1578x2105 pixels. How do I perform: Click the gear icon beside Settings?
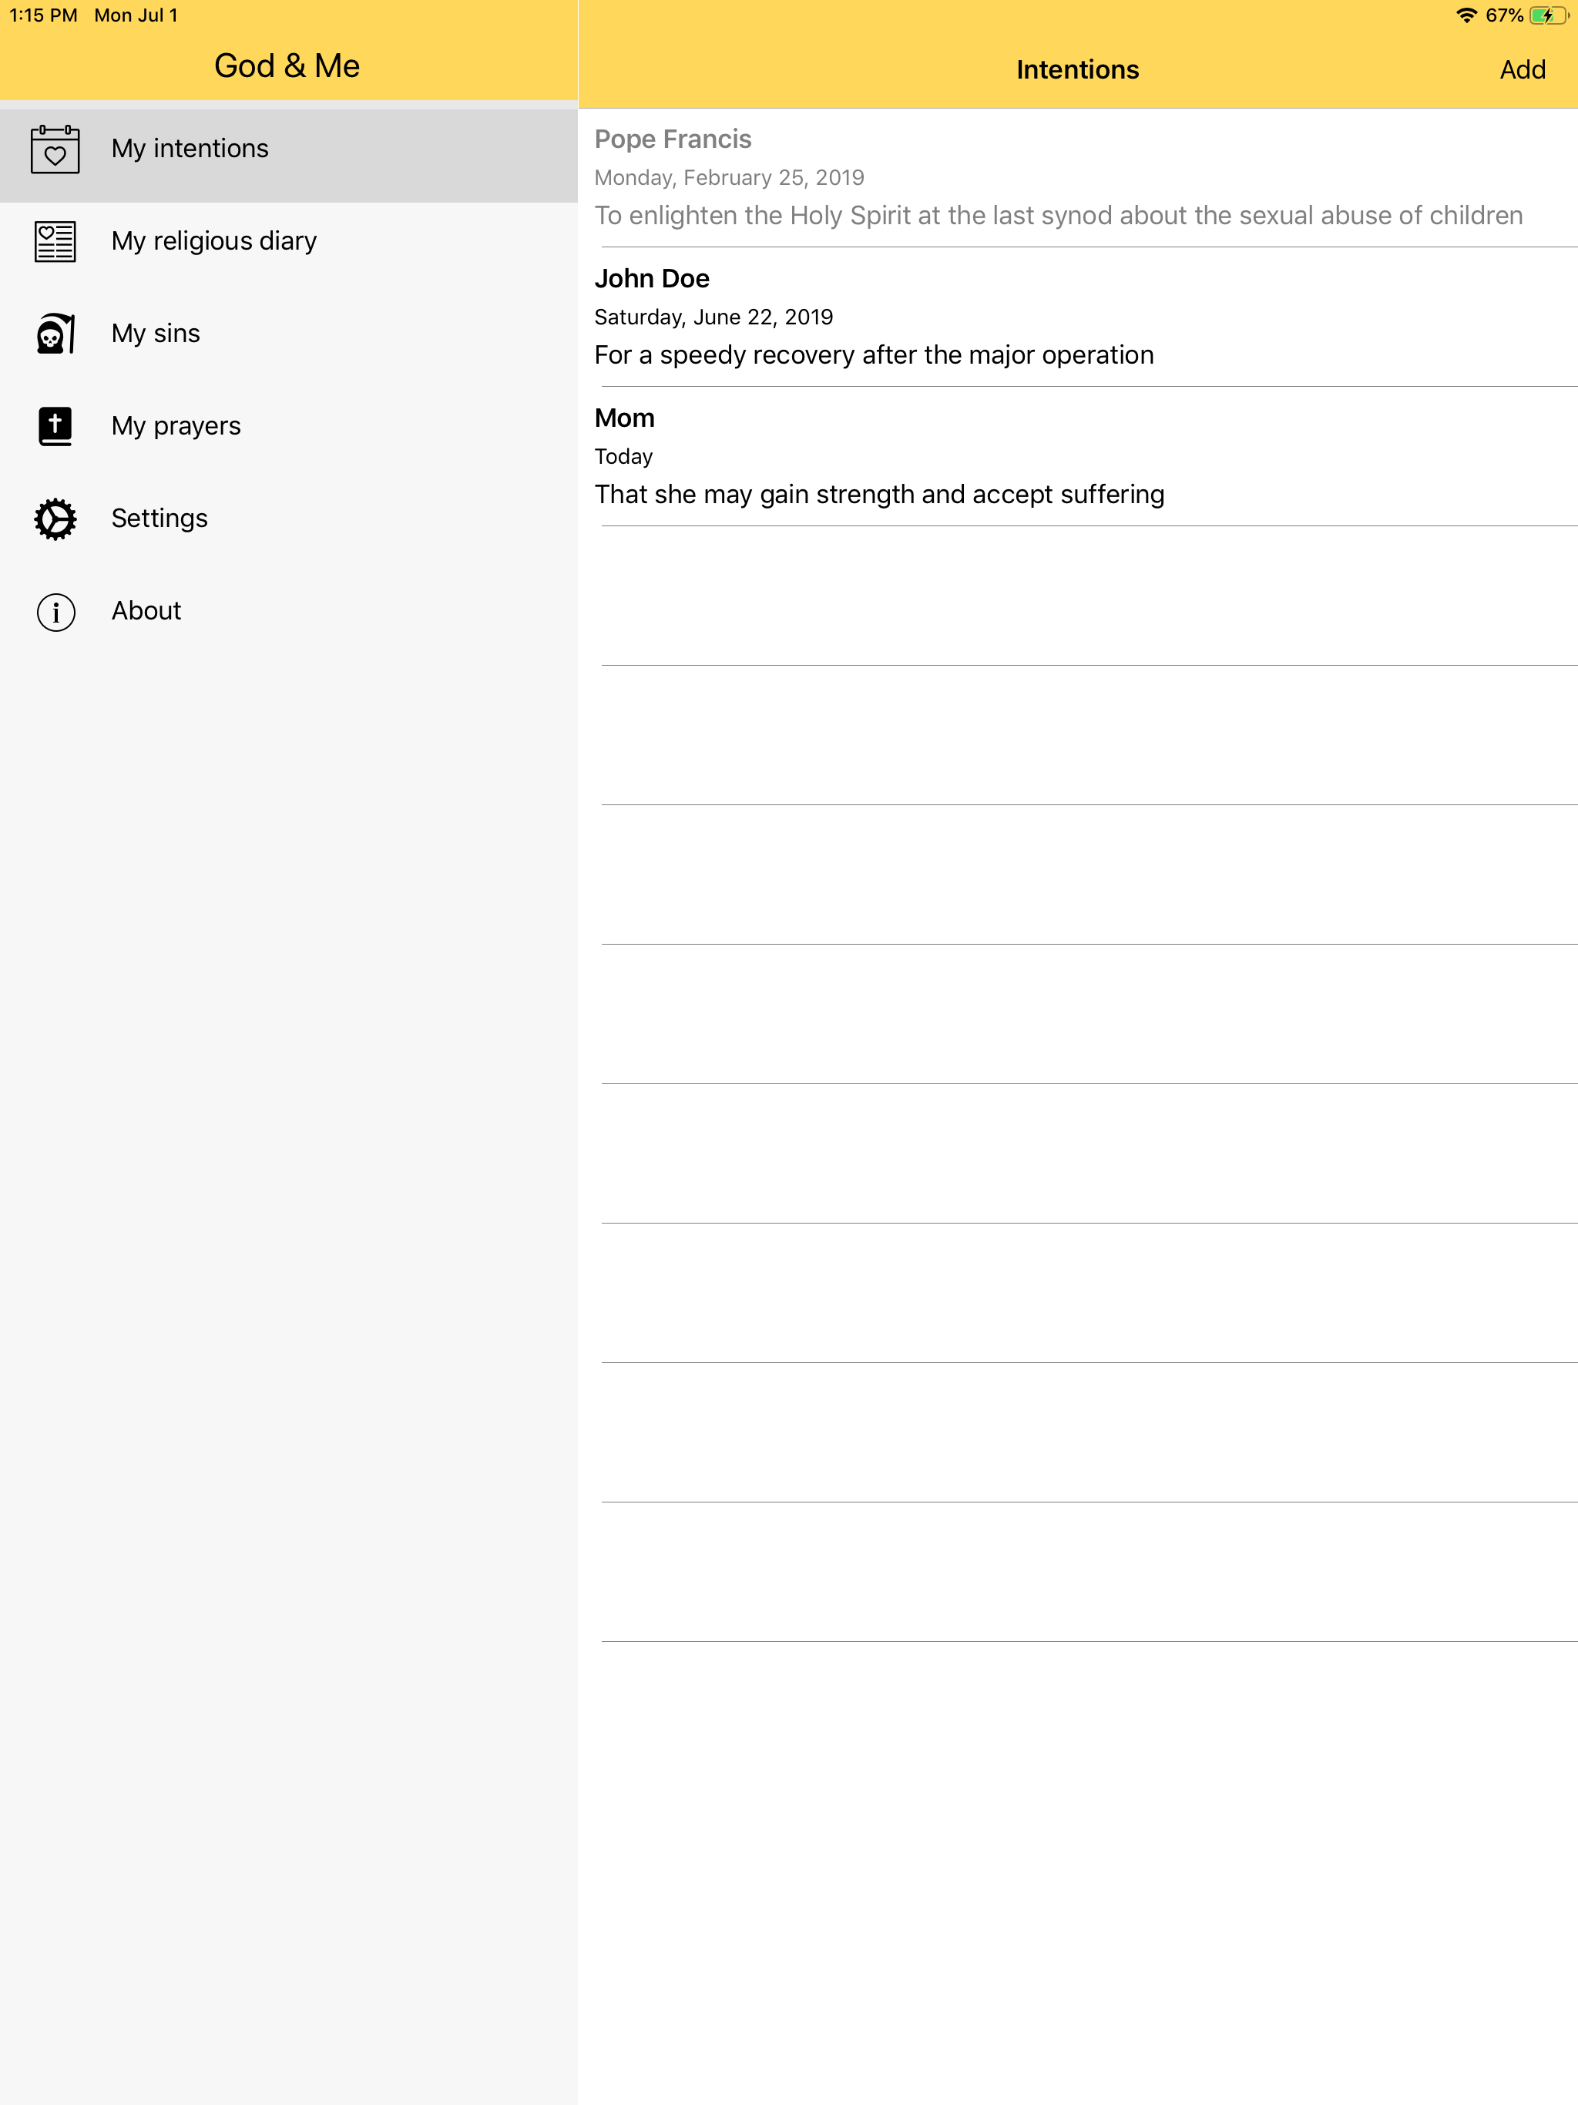(55, 519)
